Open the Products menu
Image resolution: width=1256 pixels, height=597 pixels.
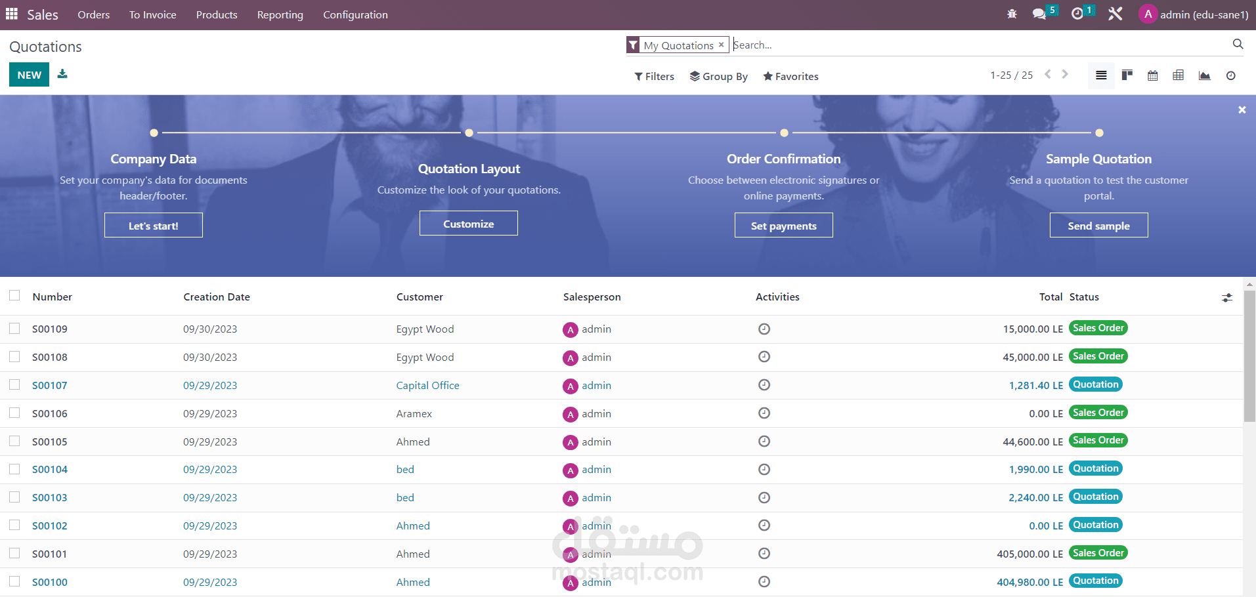[x=217, y=14]
